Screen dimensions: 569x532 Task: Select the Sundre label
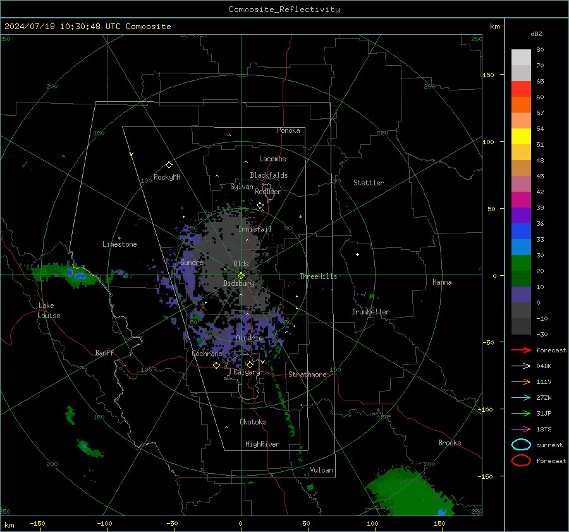click(192, 263)
